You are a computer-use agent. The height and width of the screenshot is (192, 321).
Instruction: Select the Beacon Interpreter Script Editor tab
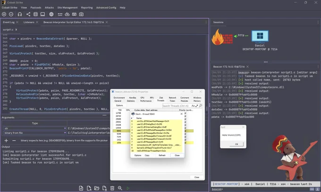tap(74, 22)
